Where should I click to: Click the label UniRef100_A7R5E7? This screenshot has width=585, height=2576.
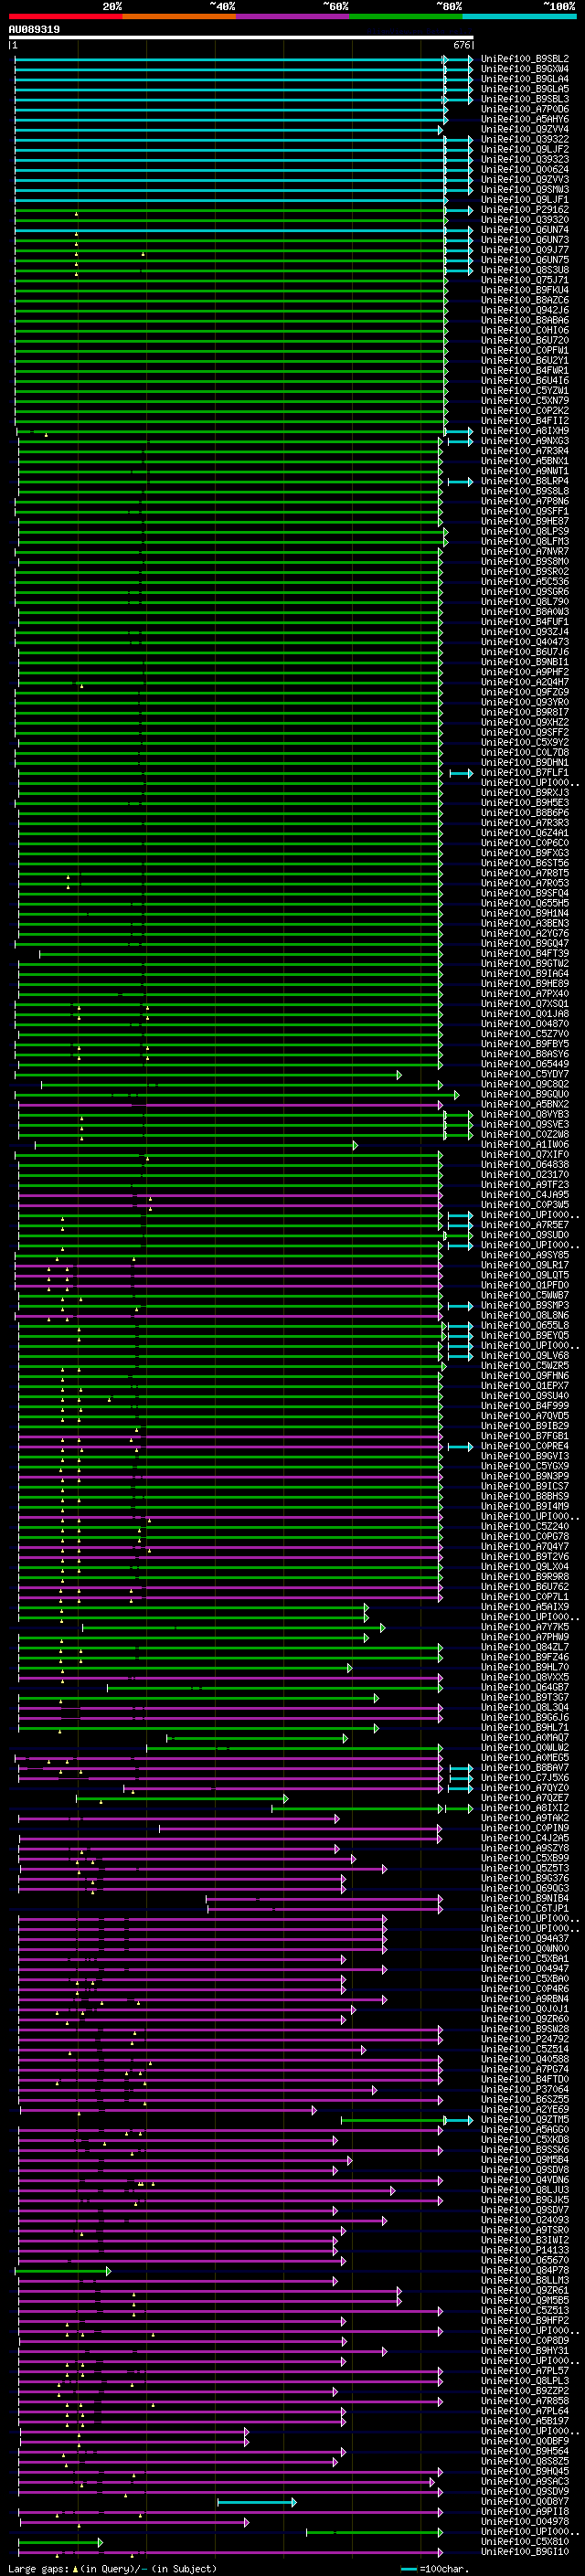tap(525, 1225)
